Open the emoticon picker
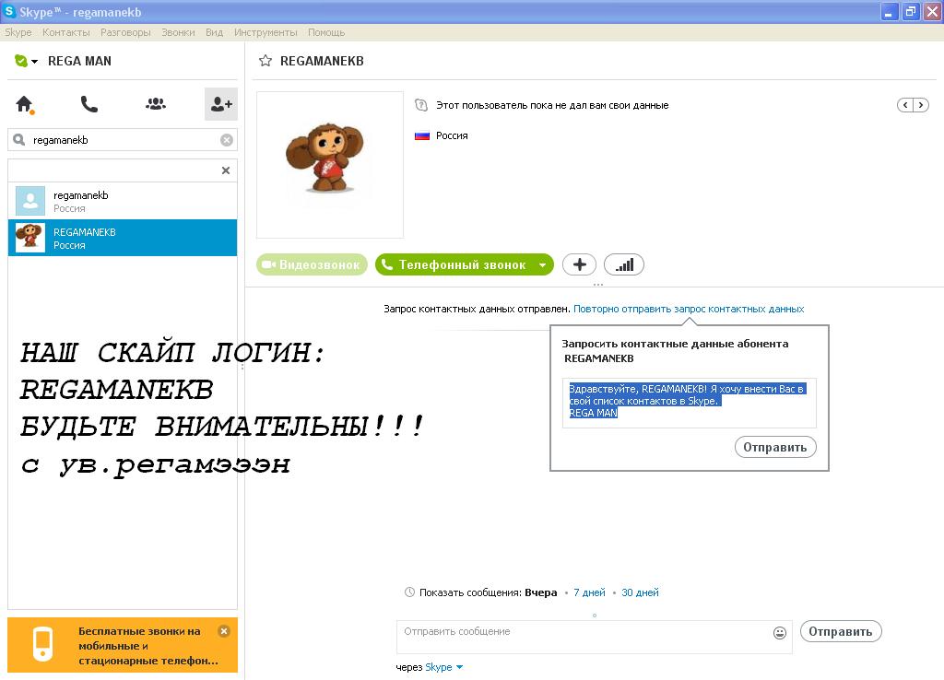This screenshot has width=944, height=680. pos(780,632)
